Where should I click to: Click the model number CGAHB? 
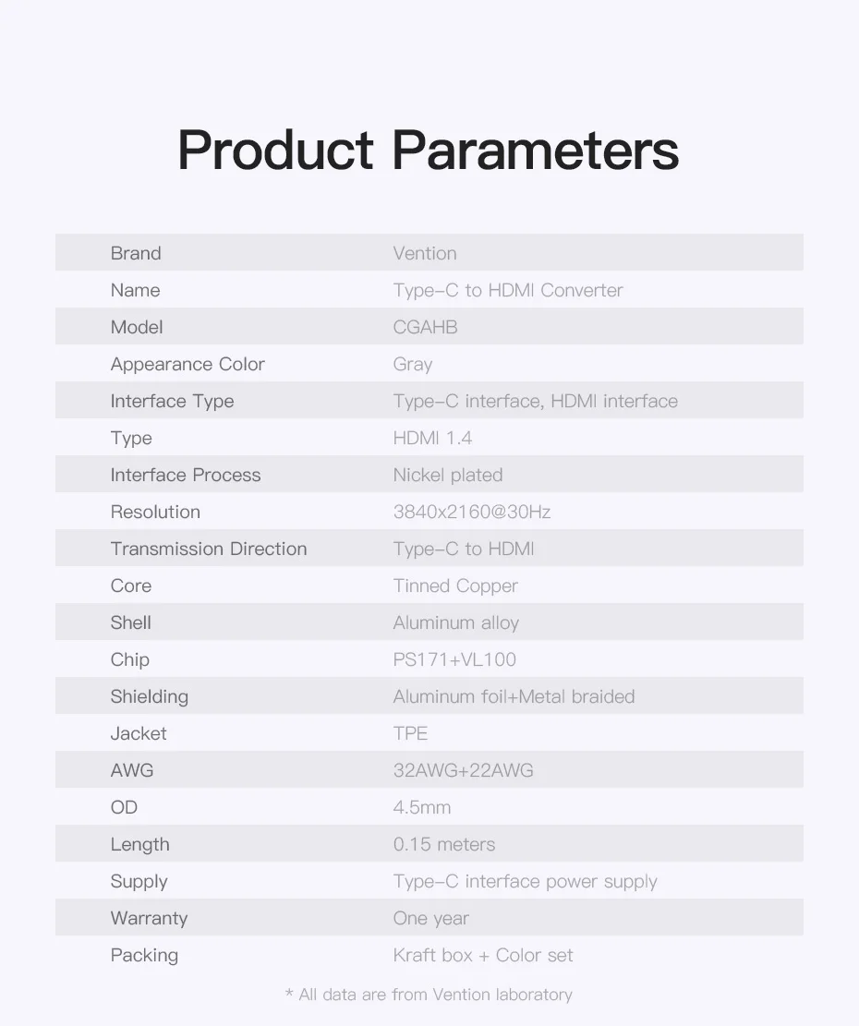pyautogui.click(x=425, y=327)
